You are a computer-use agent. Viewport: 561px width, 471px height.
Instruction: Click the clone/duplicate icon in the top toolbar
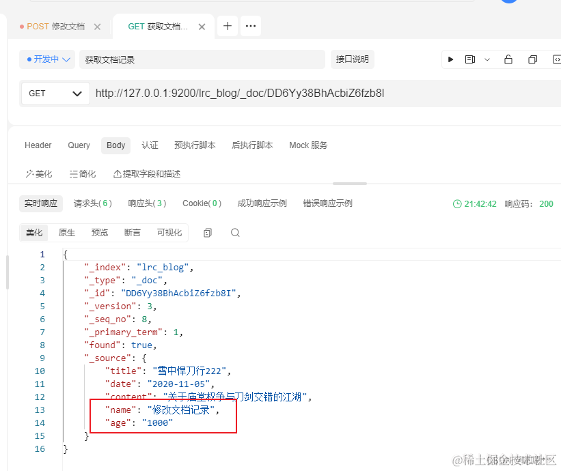(532, 59)
